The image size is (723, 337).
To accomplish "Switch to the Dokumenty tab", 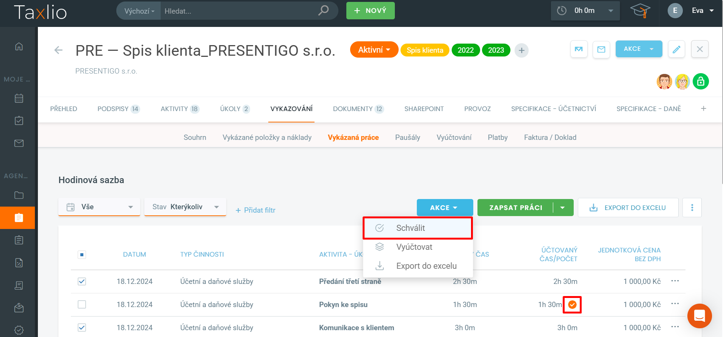I will click(358, 109).
